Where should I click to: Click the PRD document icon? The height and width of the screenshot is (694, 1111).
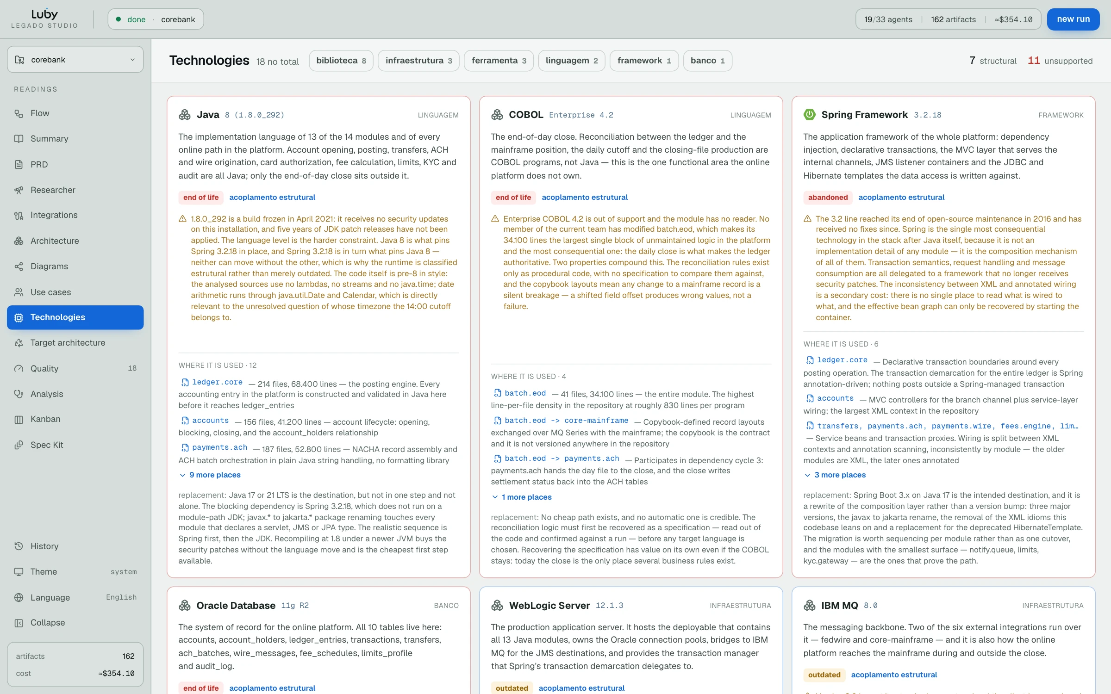19,165
